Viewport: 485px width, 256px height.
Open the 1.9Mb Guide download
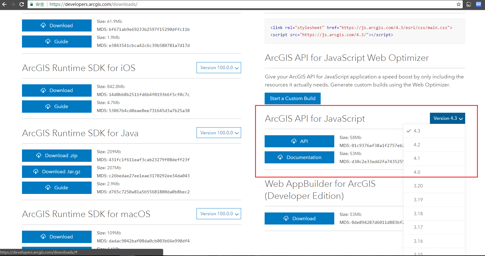pyautogui.click(x=57, y=41)
